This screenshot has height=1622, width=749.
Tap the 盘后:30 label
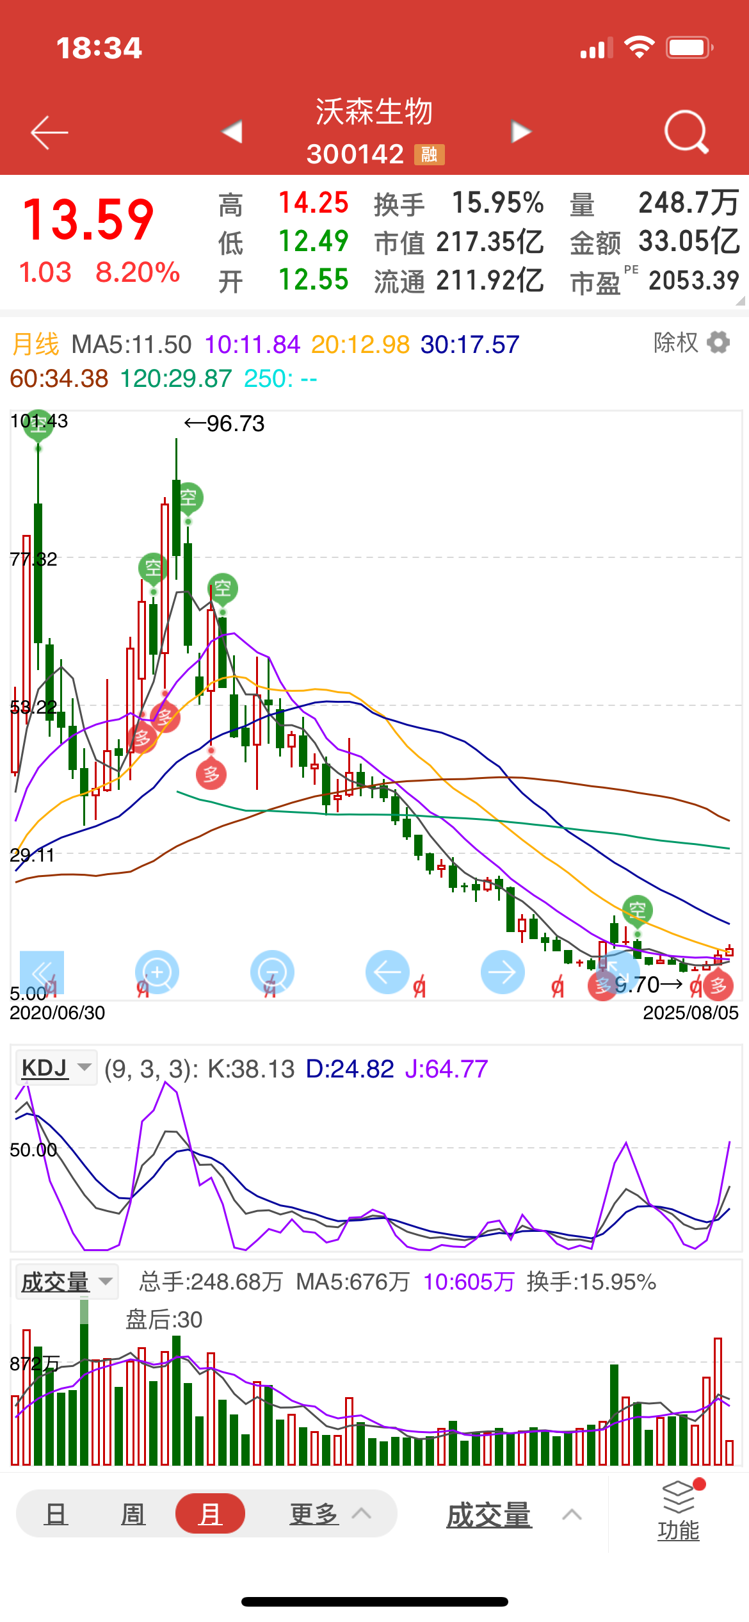164,1320
